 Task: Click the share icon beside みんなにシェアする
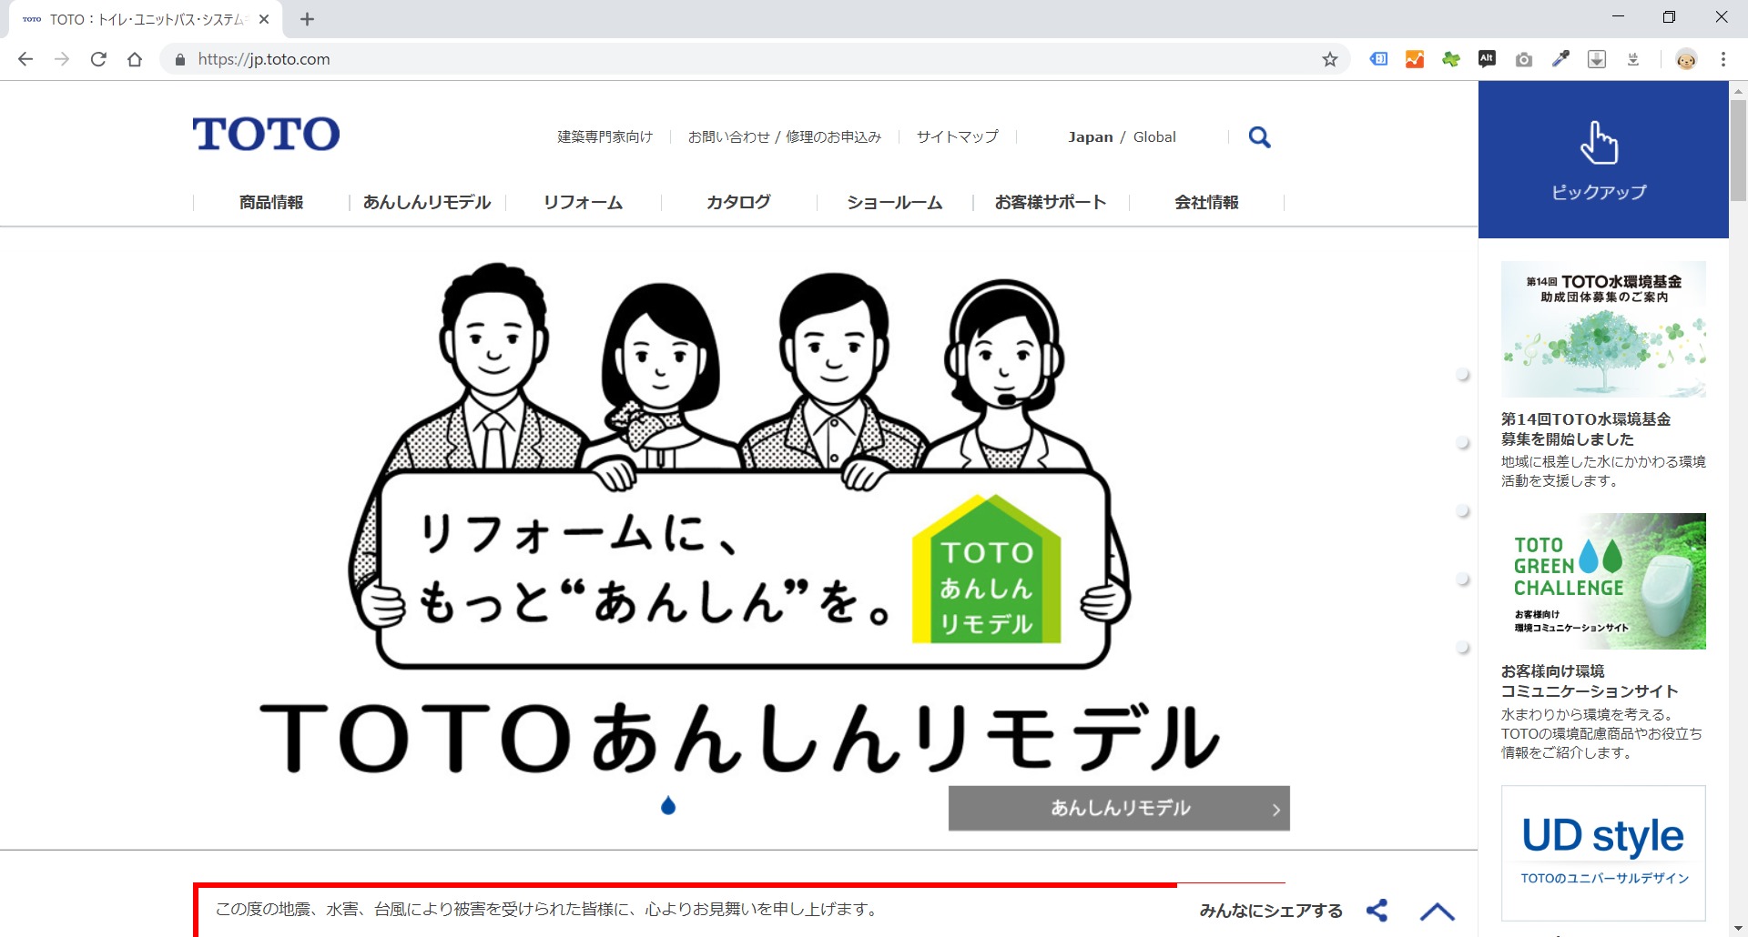pos(1377,911)
